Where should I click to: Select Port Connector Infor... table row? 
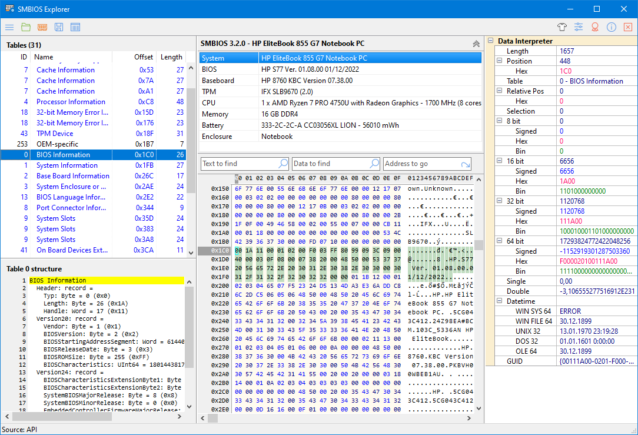click(x=93, y=208)
